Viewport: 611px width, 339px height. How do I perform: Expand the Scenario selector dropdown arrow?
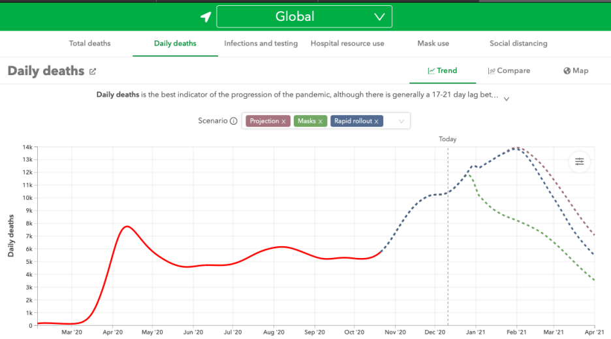[x=401, y=121]
